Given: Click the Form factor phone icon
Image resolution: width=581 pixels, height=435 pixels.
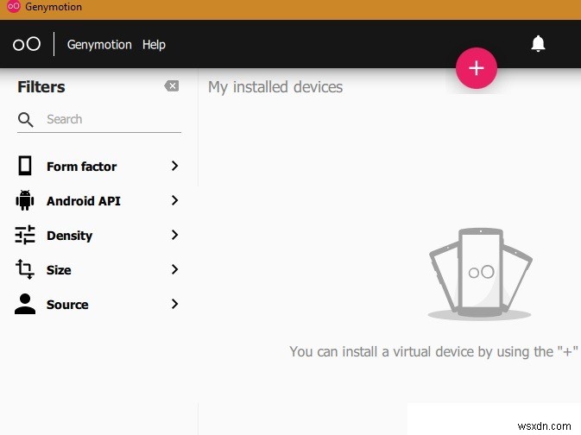Looking at the screenshot, I should (25, 166).
